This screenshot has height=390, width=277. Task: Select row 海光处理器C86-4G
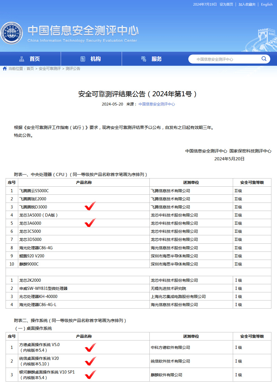tap(138, 248)
